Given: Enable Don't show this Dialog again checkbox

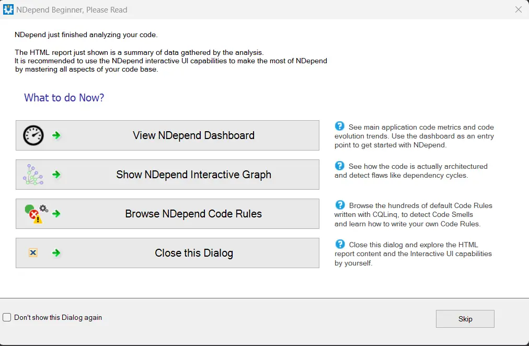Looking at the screenshot, I should [7, 317].
